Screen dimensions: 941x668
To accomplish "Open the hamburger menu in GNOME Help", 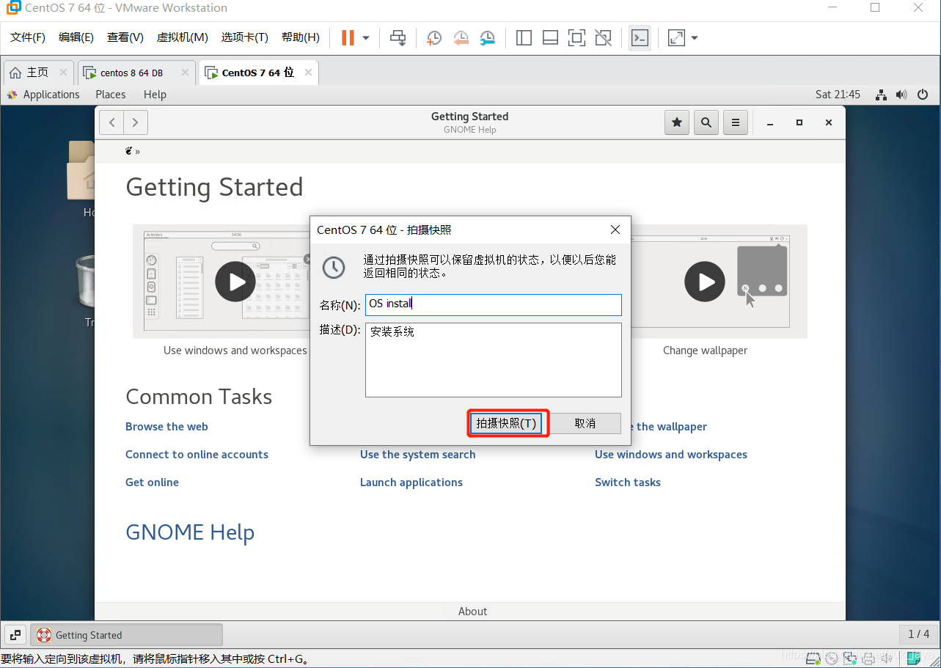I will click(x=736, y=122).
